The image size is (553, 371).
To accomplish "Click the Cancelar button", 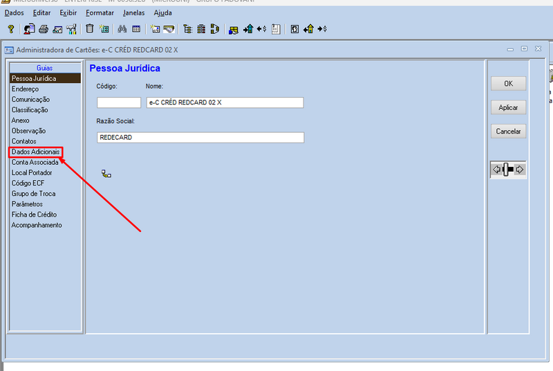I will tap(508, 132).
